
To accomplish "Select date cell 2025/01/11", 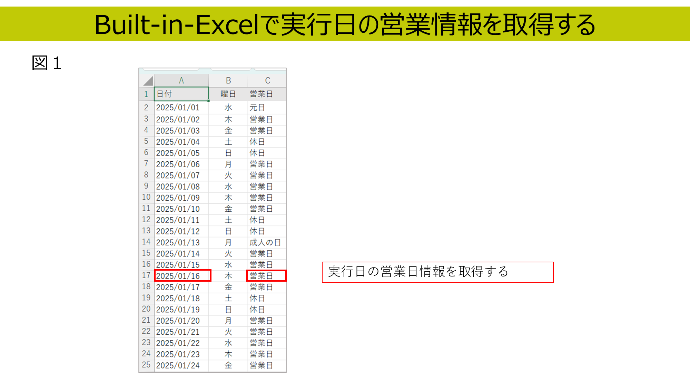I will pyautogui.click(x=181, y=220).
